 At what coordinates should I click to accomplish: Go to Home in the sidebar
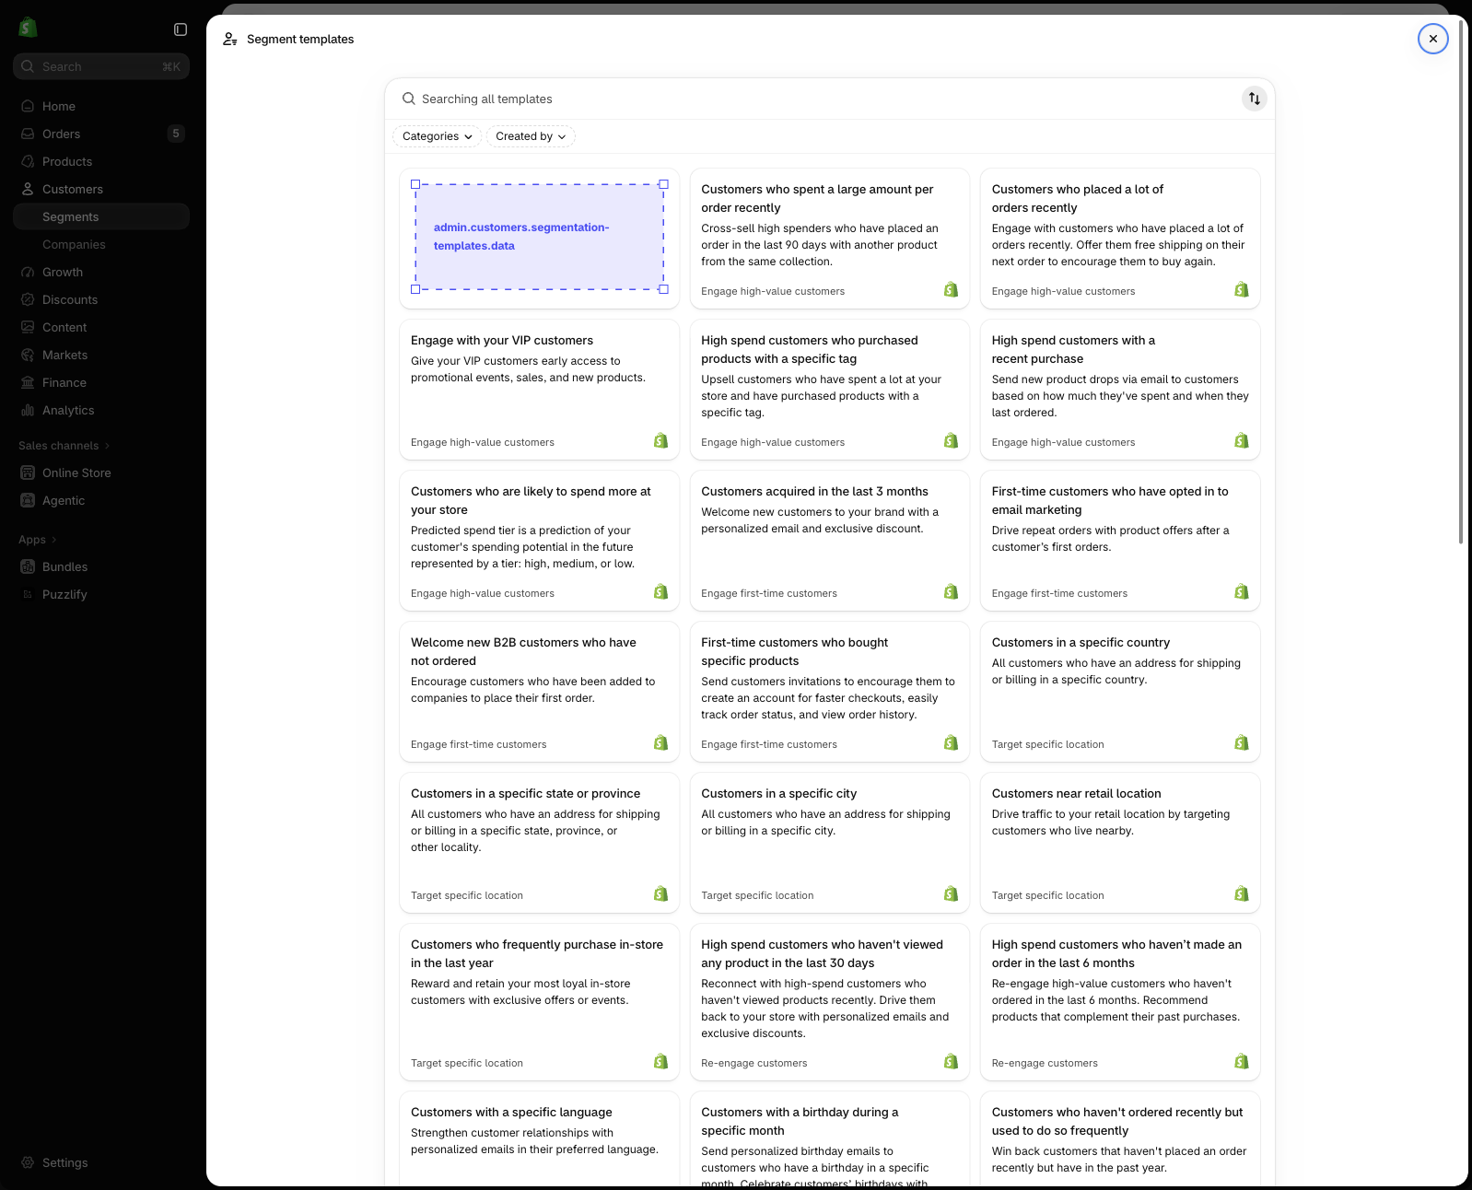pos(101,106)
